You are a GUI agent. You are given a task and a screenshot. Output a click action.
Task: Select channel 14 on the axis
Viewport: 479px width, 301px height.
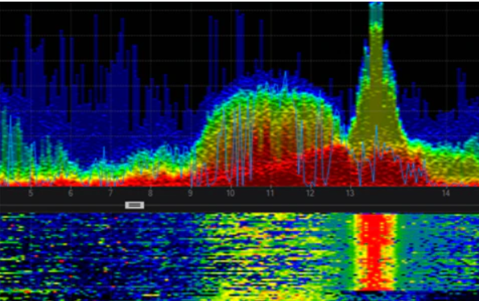[446, 193]
